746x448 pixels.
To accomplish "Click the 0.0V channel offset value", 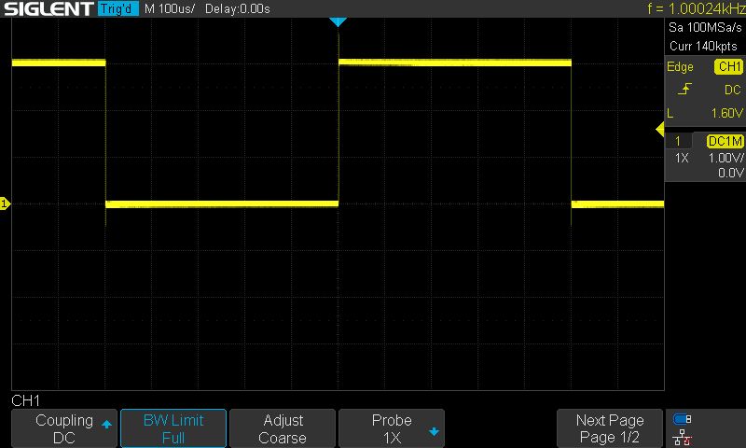I will pyautogui.click(x=730, y=173).
